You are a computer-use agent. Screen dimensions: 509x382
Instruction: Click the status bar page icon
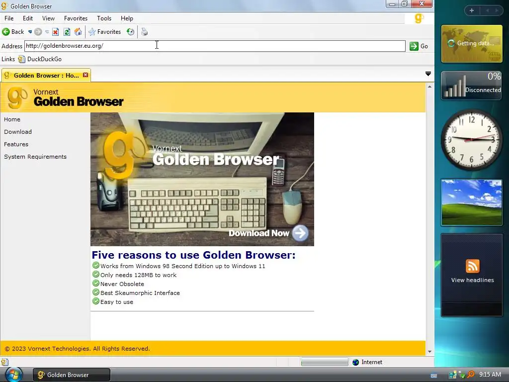coord(4,362)
